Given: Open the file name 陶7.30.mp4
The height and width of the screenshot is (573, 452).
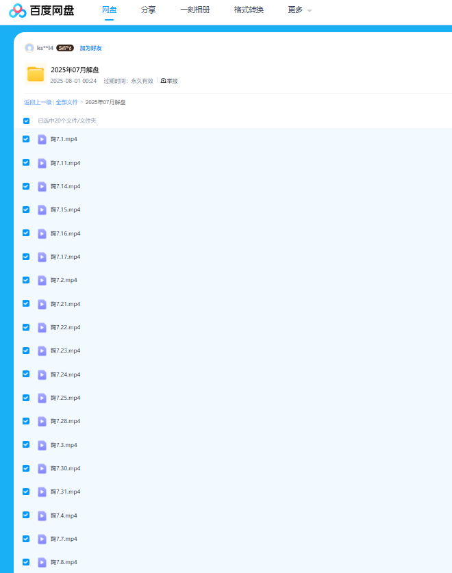Looking at the screenshot, I should point(66,468).
